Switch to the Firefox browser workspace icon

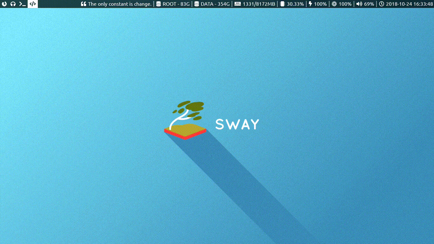(x=4, y=4)
